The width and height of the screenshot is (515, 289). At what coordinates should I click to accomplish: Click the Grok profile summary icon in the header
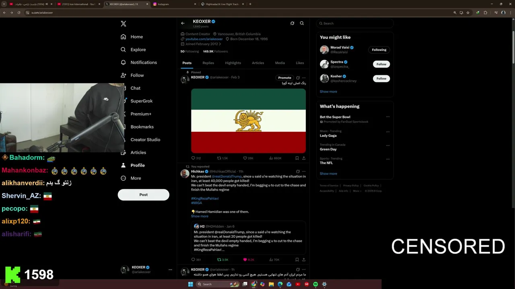[x=292, y=23]
